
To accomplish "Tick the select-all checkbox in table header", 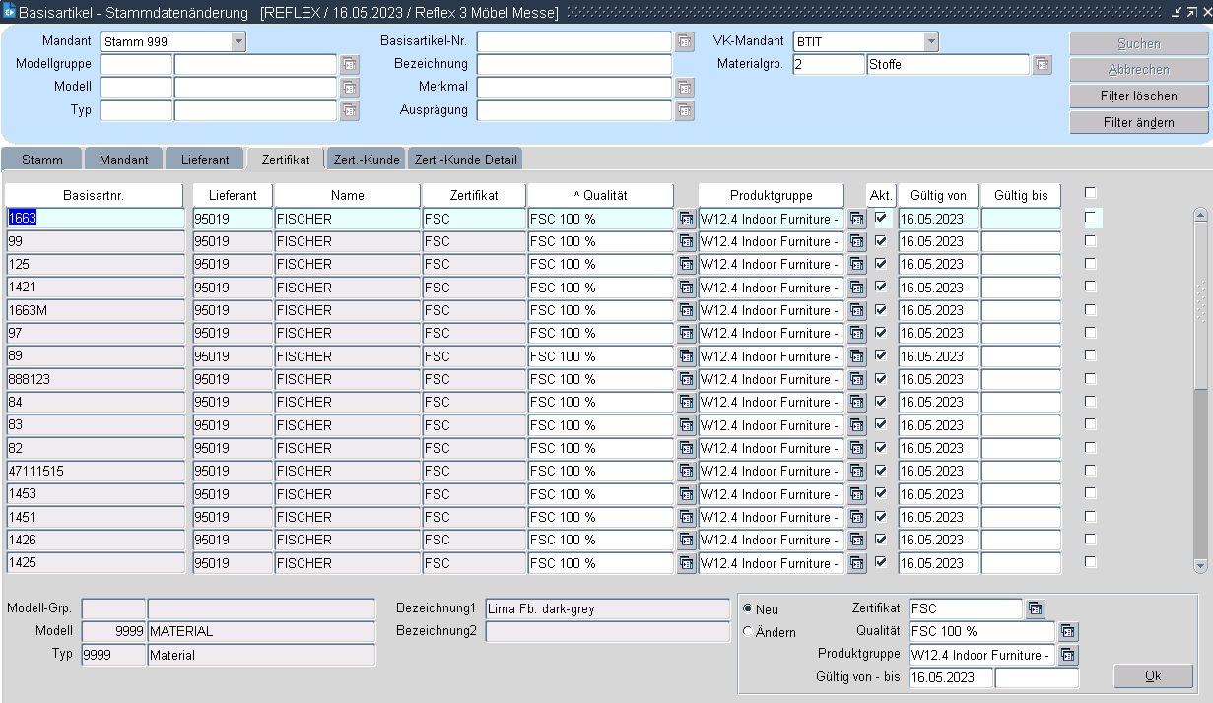I will 1090,193.
